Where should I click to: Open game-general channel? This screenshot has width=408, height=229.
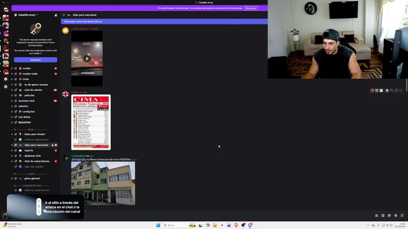tap(35, 178)
